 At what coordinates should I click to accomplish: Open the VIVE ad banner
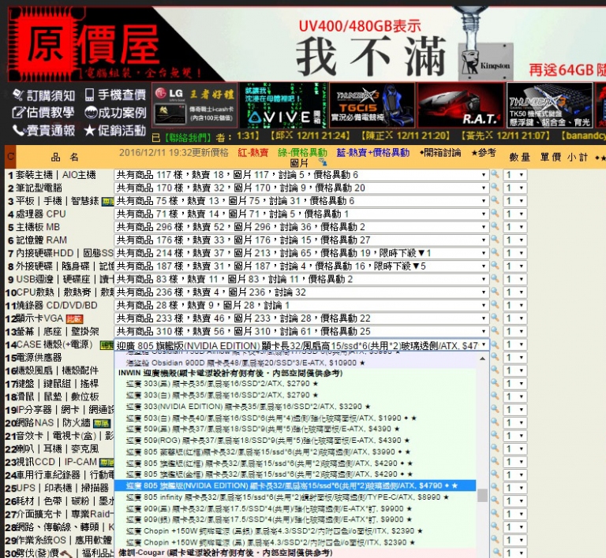pyautogui.click(x=283, y=105)
